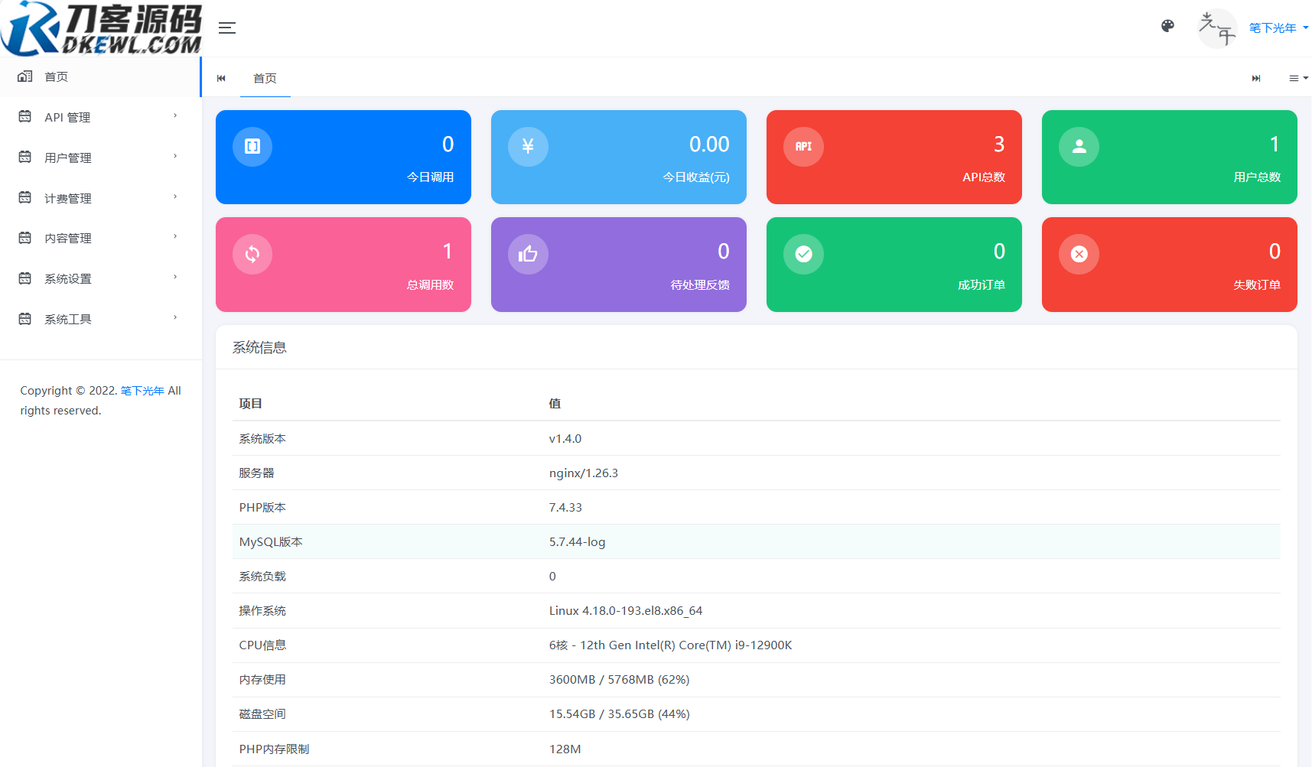
Task: Click the user avatar image
Action: 1216,28
